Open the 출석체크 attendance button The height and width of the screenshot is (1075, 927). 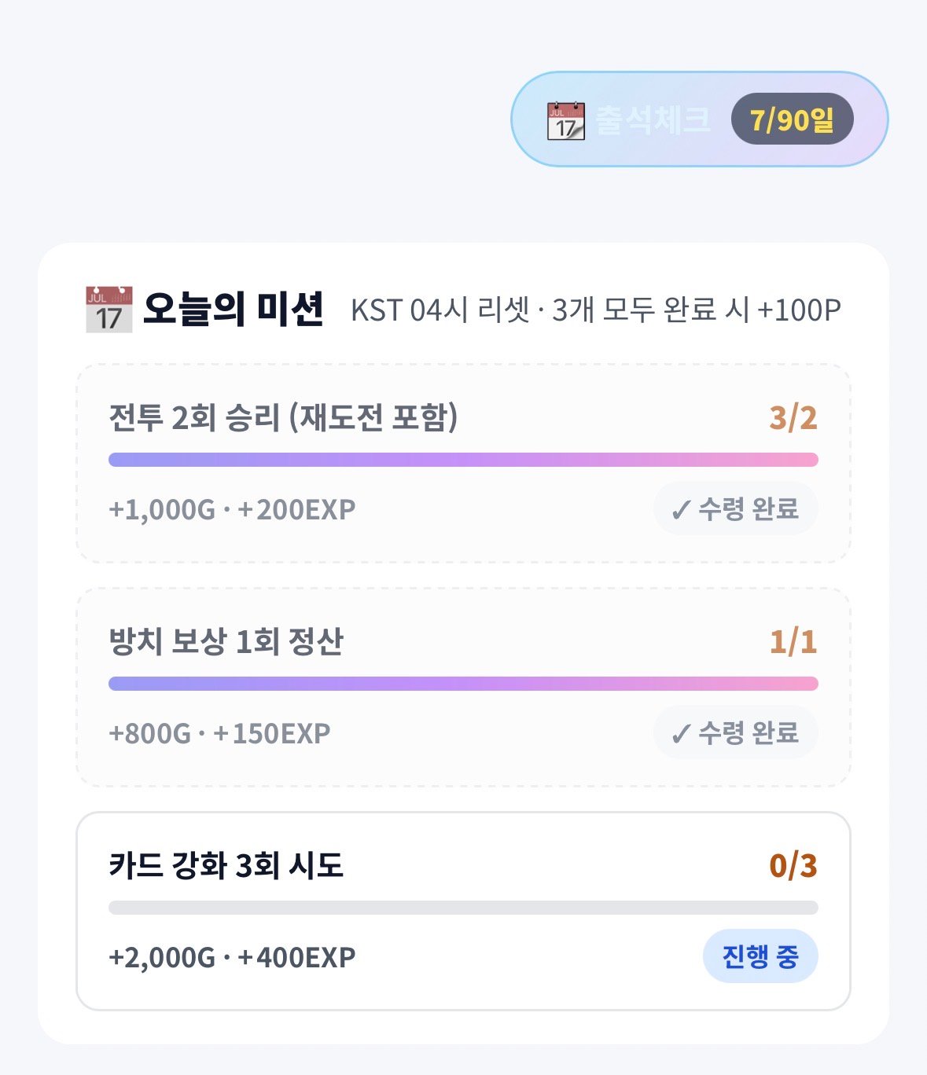tap(700, 119)
